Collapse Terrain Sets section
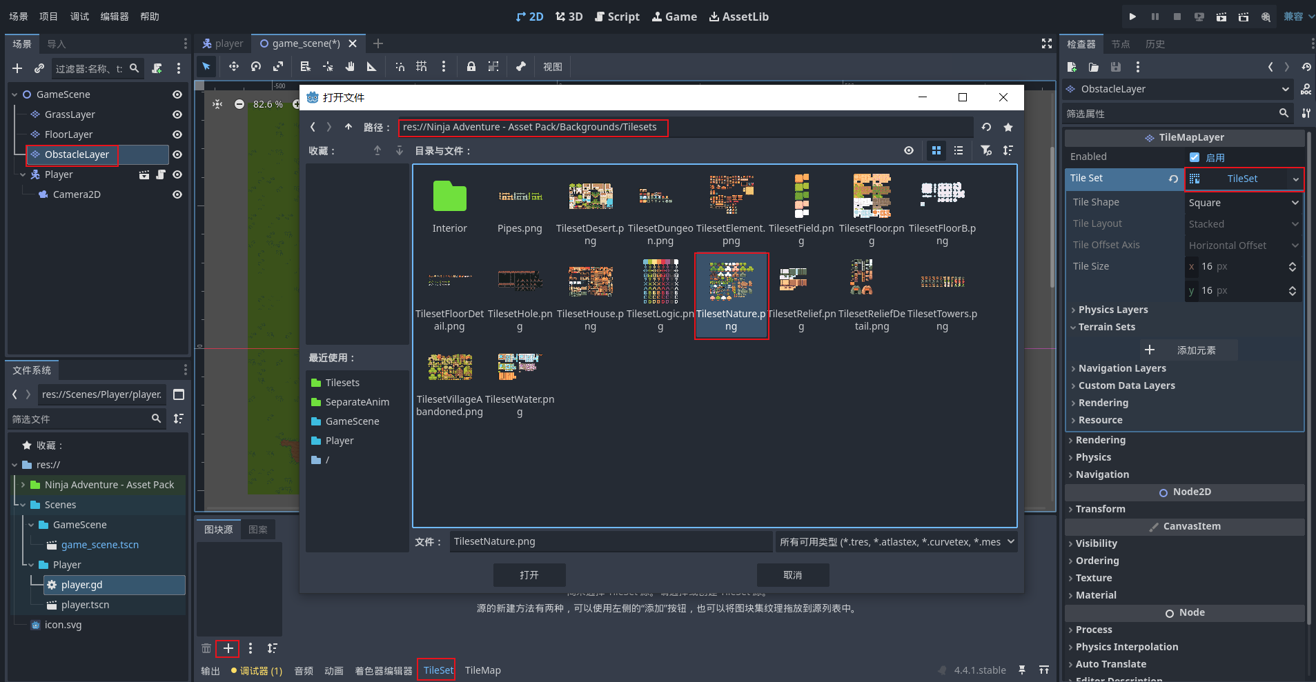The image size is (1316, 682). [x=1107, y=327]
